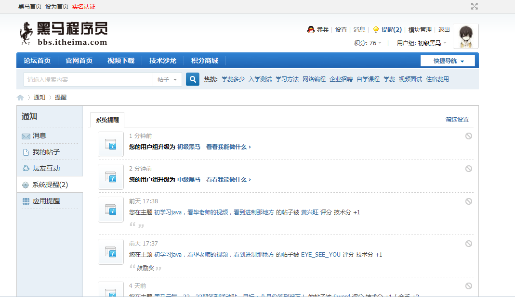Open the user avatar picture

[465, 36]
